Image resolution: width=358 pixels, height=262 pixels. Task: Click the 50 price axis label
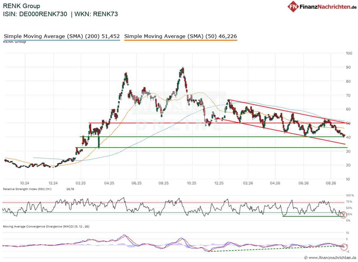click(348, 123)
